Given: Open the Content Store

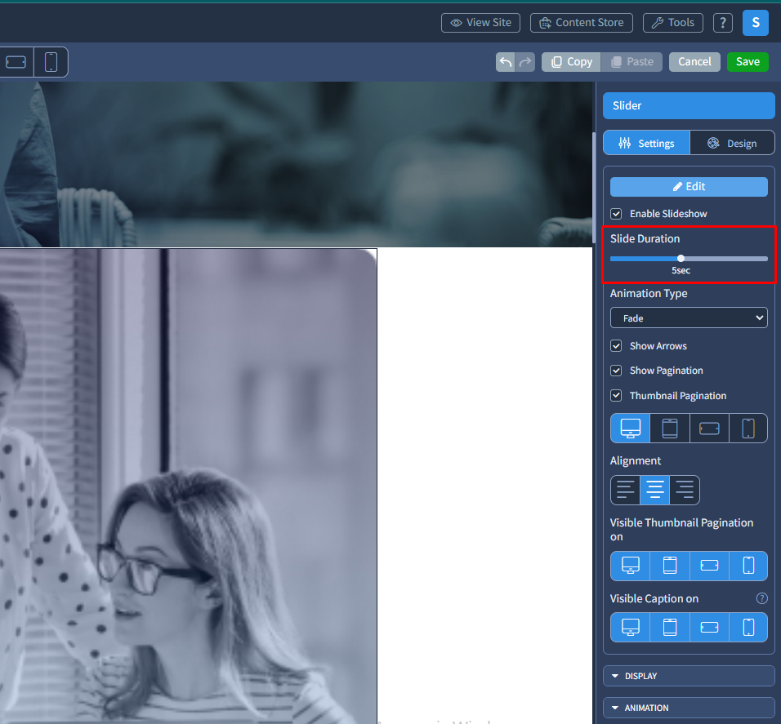Looking at the screenshot, I should (582, 22).
